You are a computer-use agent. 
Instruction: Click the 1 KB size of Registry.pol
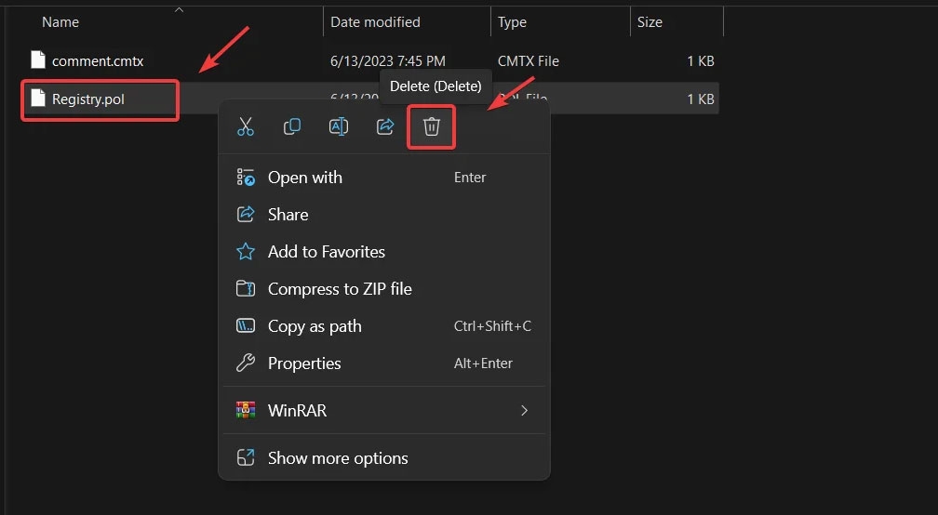pyautogui.click(x=701, y=99)
